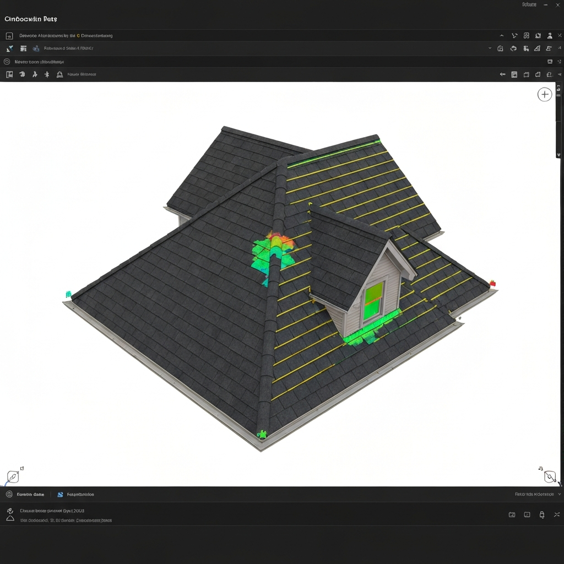Open the layout grid icon in the top-right toolbar
The height and width of the screenshot is (564, 564).
coord(526,35)
